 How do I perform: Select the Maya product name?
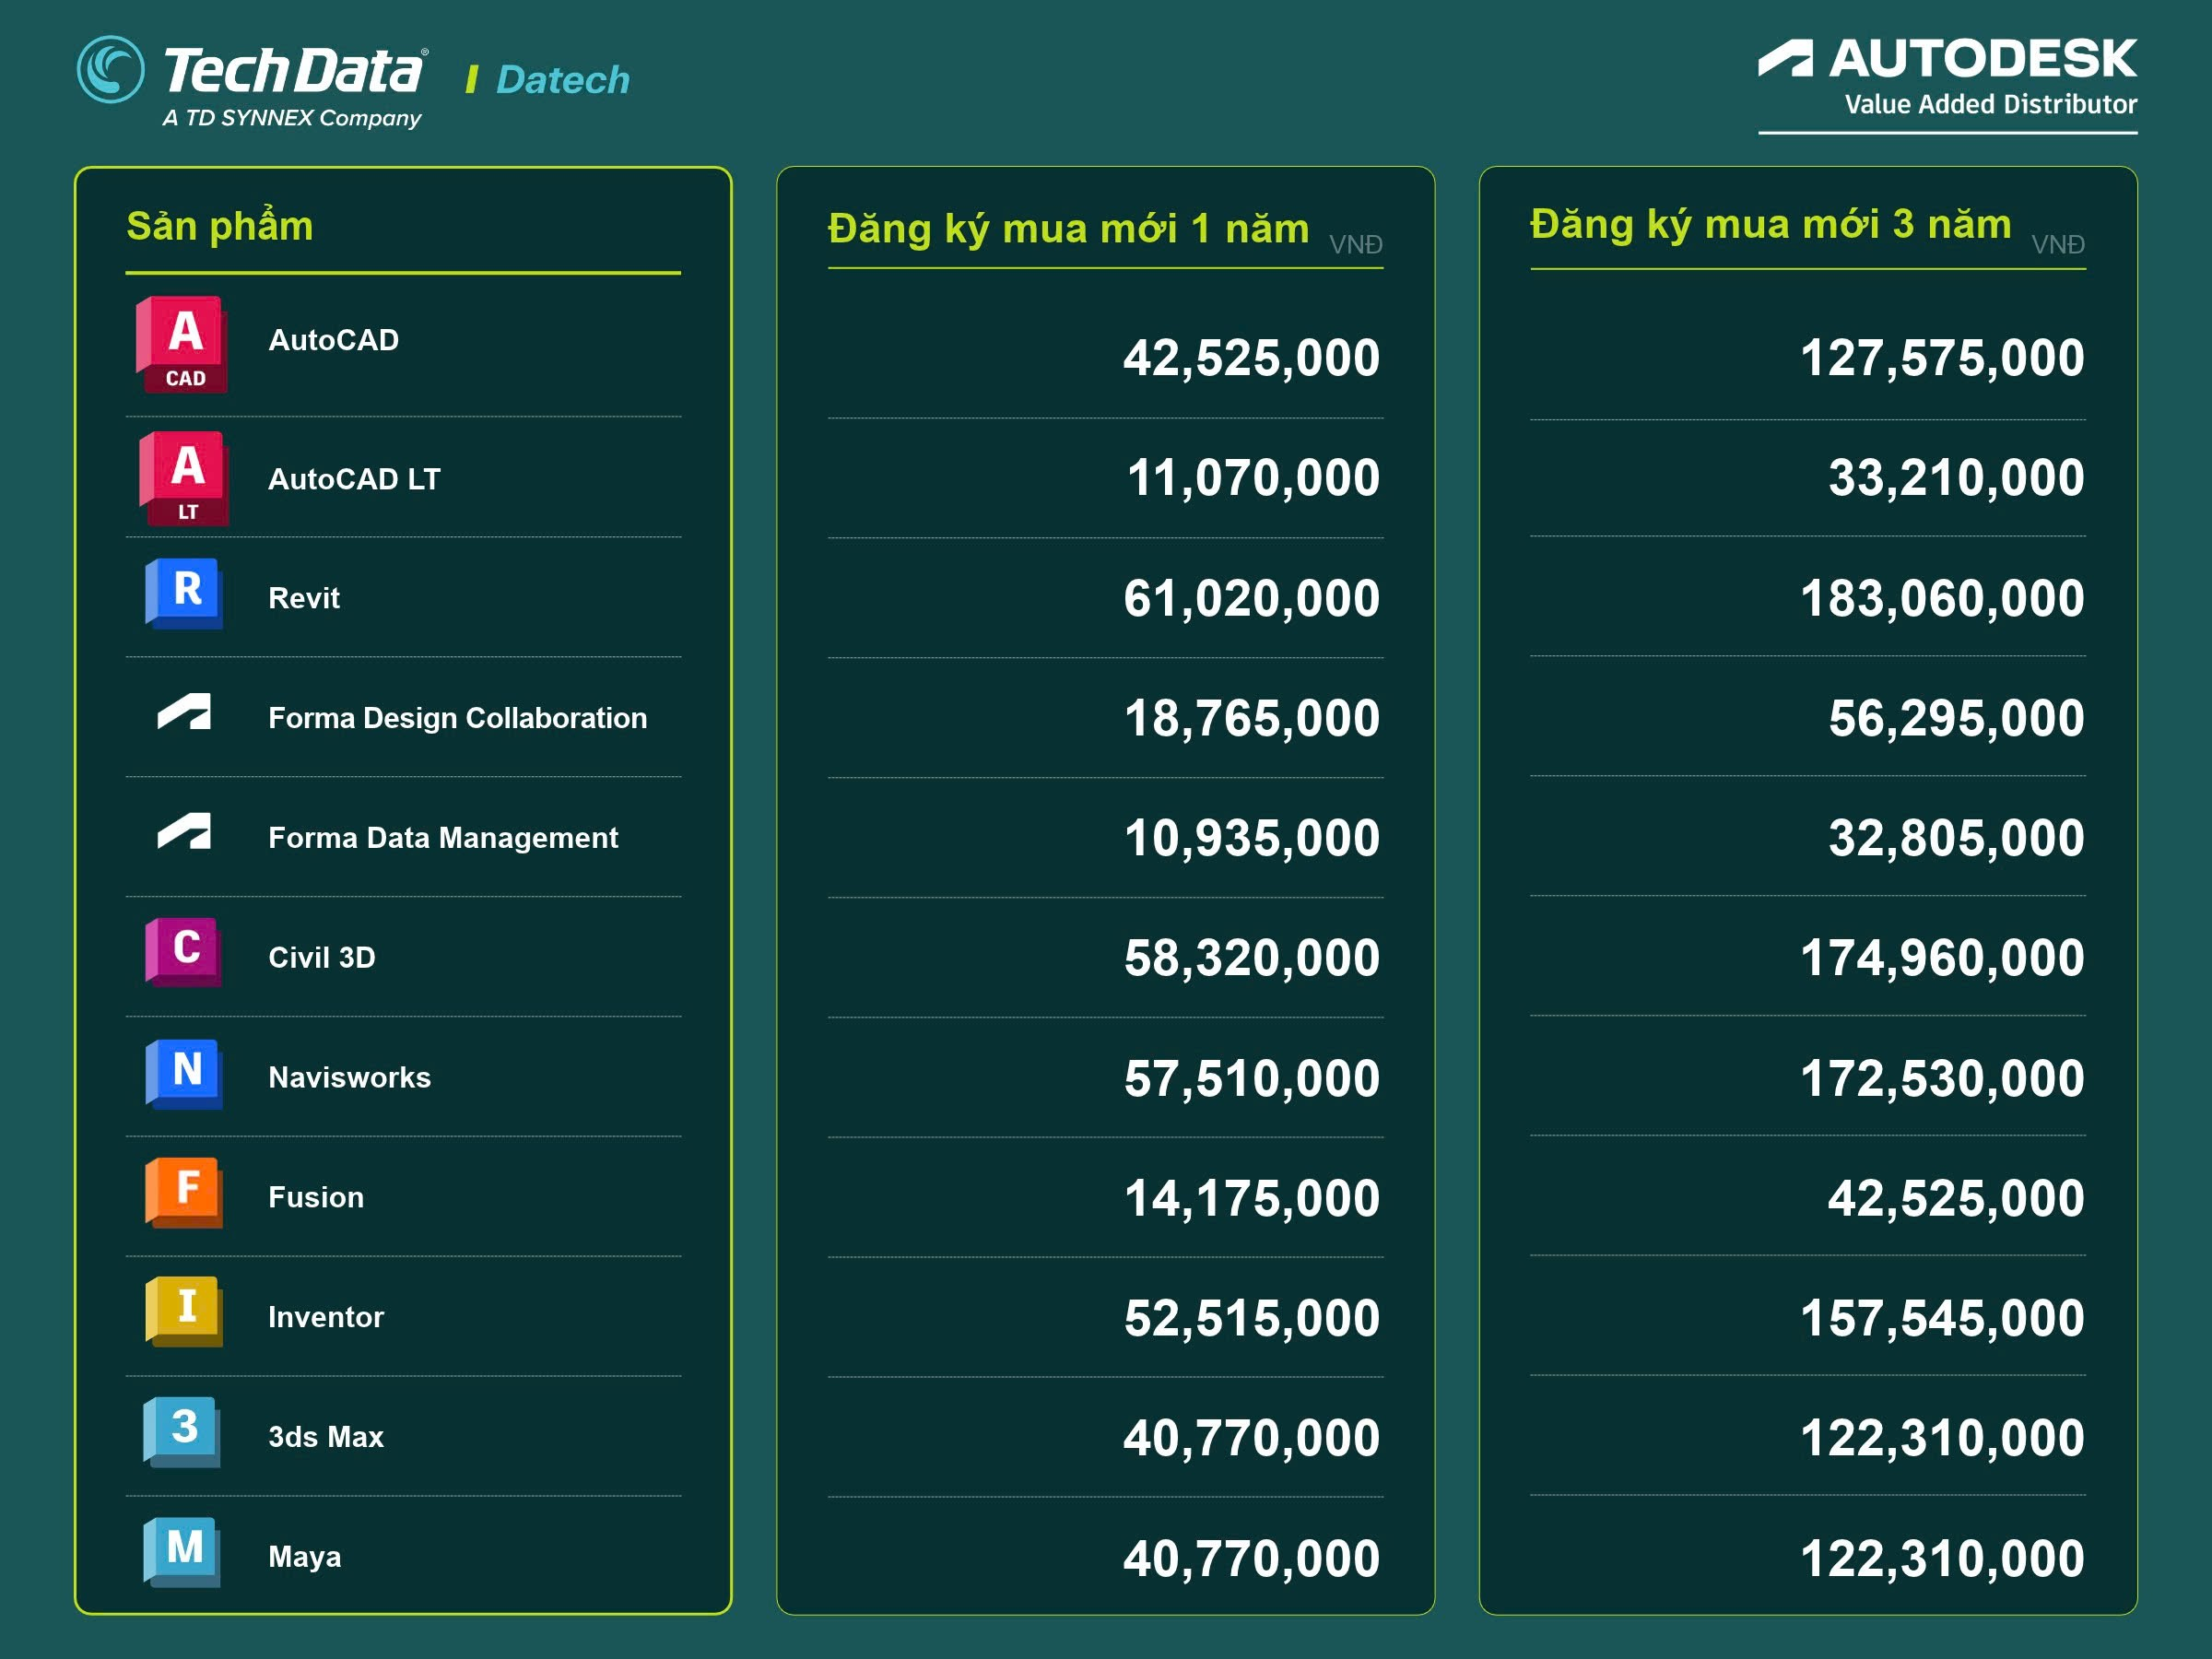pyautogui.click(x=305, y=1557)
